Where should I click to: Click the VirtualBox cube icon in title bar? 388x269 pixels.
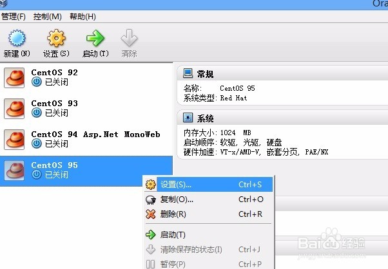pos(3,3)
